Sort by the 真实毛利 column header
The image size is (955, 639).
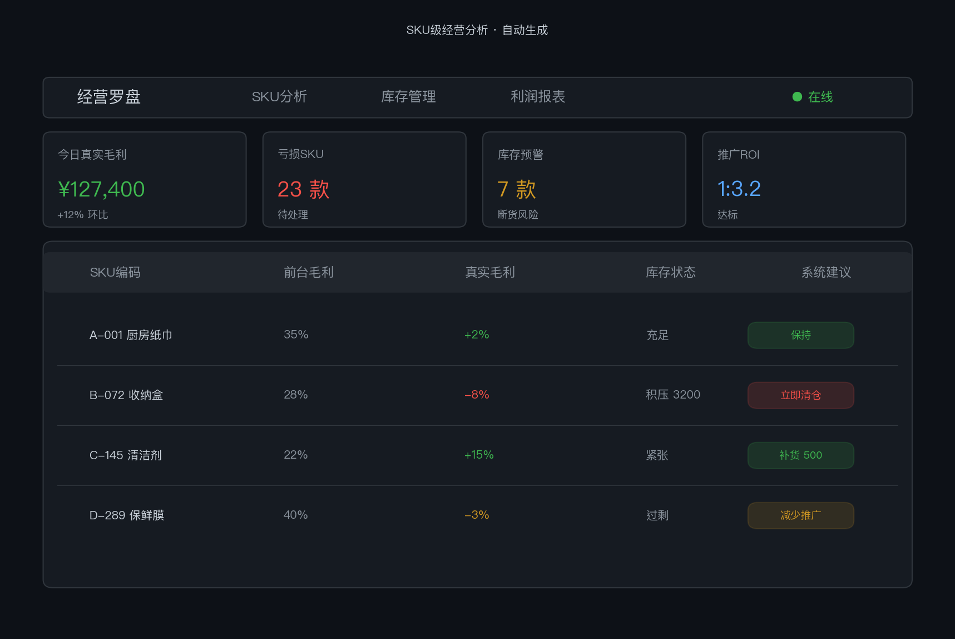pos(490,272)
